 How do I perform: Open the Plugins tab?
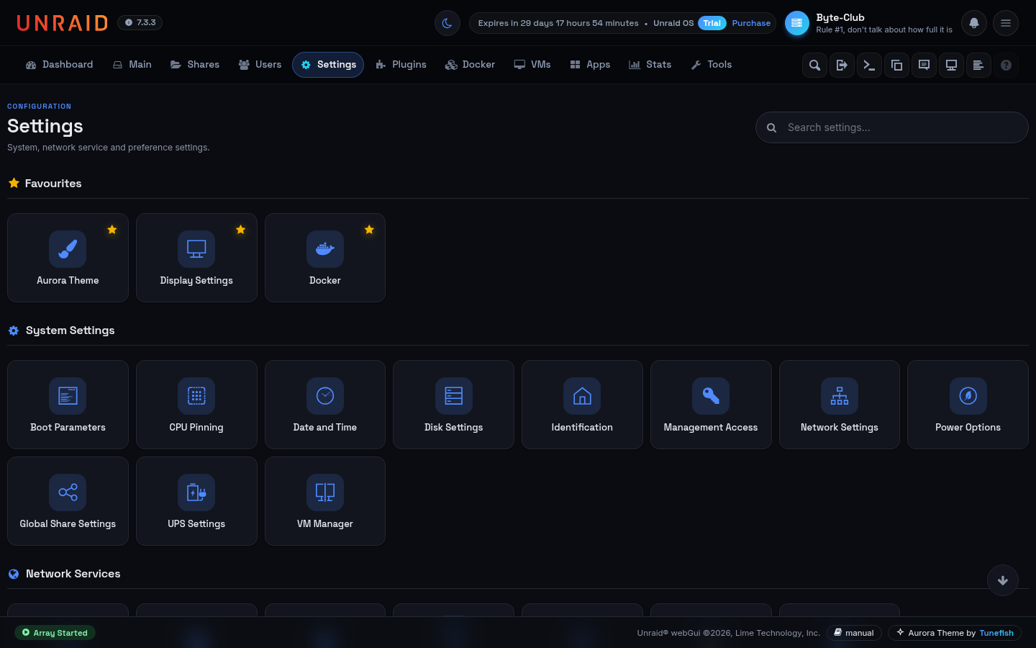[401, 65]
